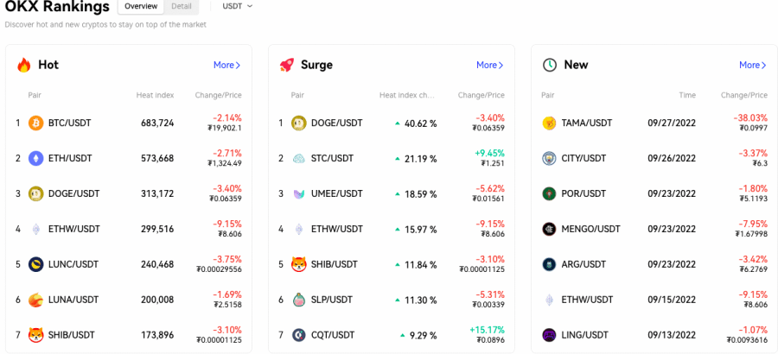Click CITY/USDT pair name
The height and width of the screenshot is (354, 778).
pyautogui.click(x=584, y=158)
